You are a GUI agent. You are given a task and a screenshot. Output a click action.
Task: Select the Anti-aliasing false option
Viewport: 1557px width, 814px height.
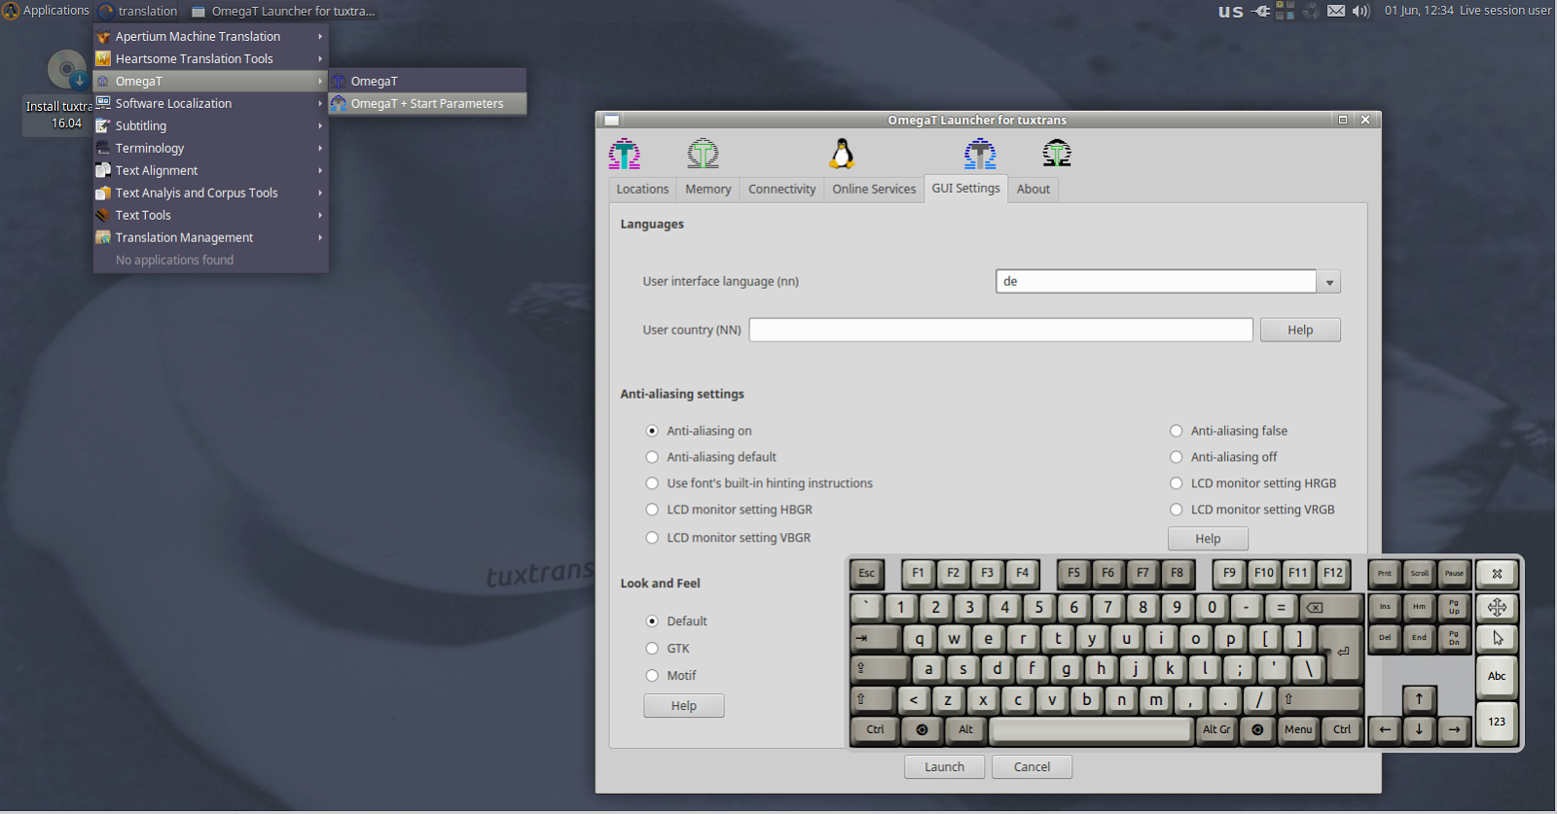coord(1177,431)
